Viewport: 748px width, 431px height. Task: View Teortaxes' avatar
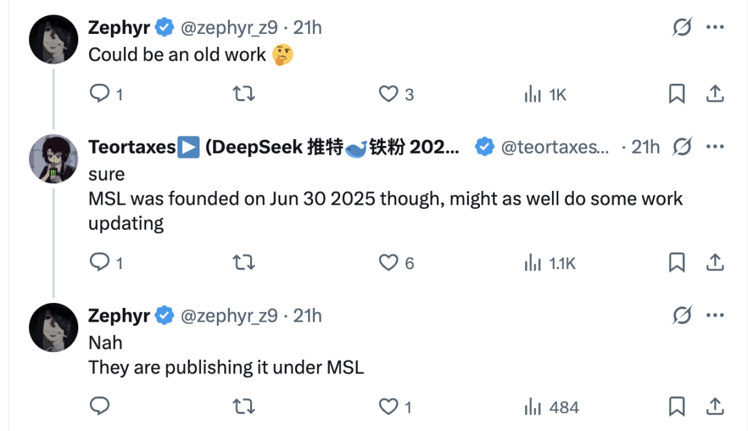point(53,158)
